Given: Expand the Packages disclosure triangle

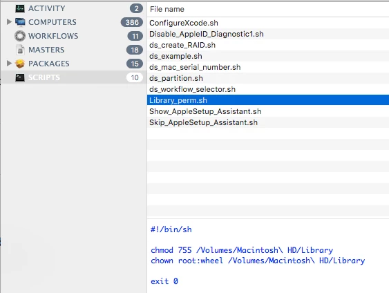Looking at the screenshot, I should tap(9, 64).
